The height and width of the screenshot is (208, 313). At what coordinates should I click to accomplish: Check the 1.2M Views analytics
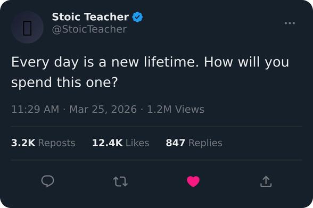pos(176,109)
